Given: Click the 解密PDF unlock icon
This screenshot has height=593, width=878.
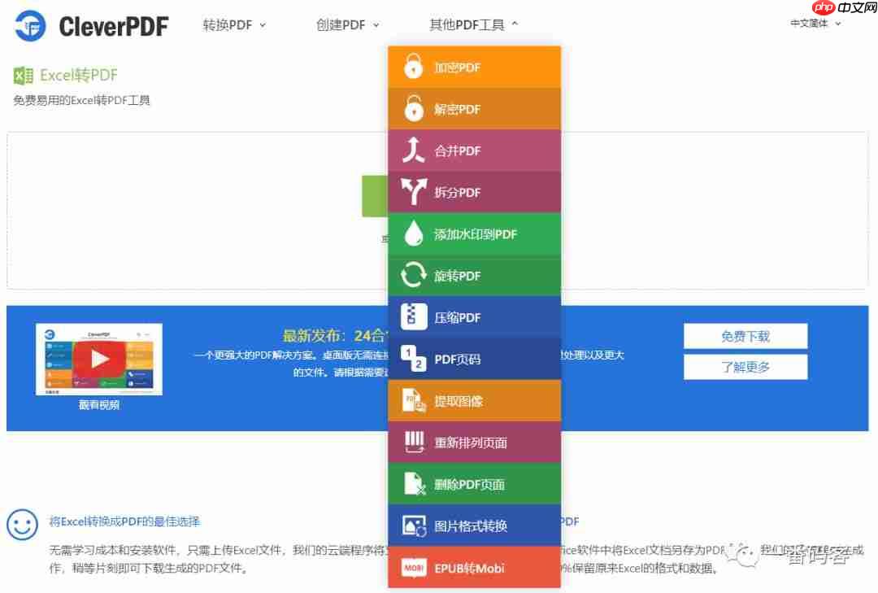Looking at the screenshot, I should [x=413, y=108].
